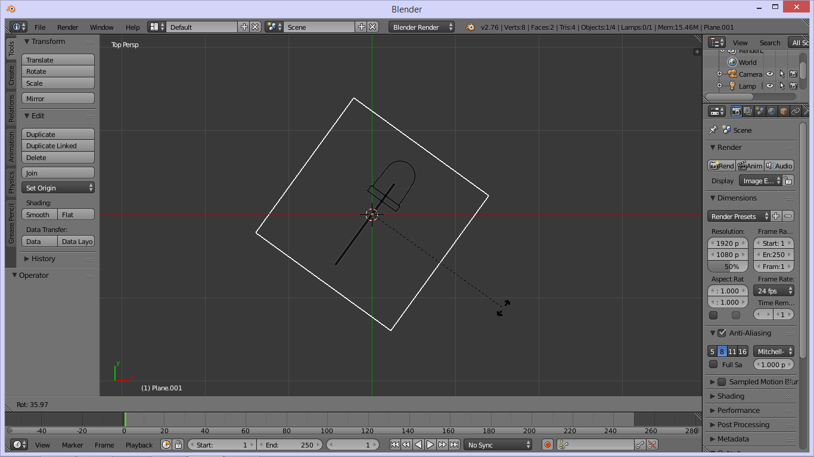Viewport: 814px width, 457px height.
Task: Open the Render menu
Action: (68, 27)
